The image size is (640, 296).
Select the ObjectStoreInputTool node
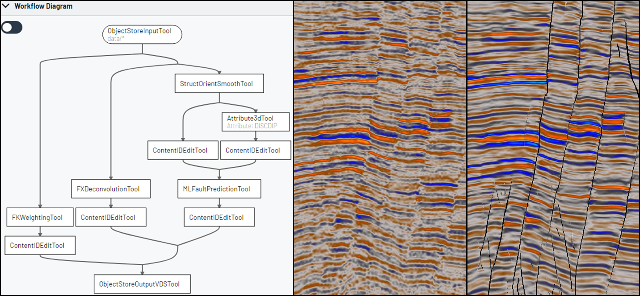142,34
